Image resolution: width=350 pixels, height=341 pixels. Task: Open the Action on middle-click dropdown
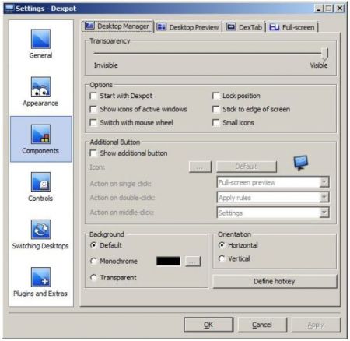273,213
